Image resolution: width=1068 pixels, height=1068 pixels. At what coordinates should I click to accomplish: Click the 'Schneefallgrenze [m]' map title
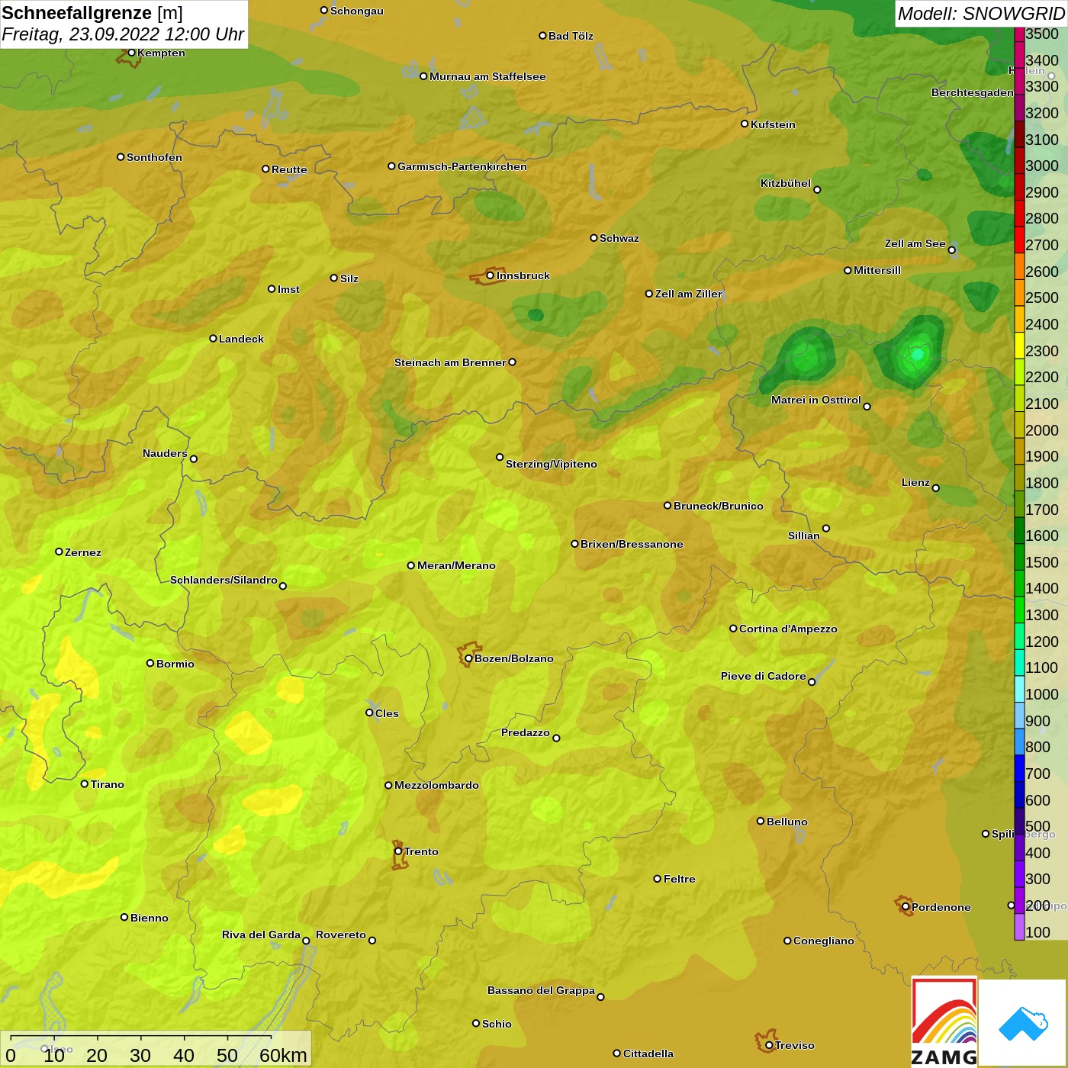[x=92, y=13]
